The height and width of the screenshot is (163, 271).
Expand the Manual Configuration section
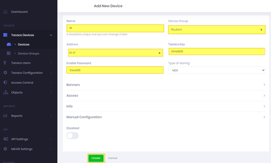coord(166,117)
